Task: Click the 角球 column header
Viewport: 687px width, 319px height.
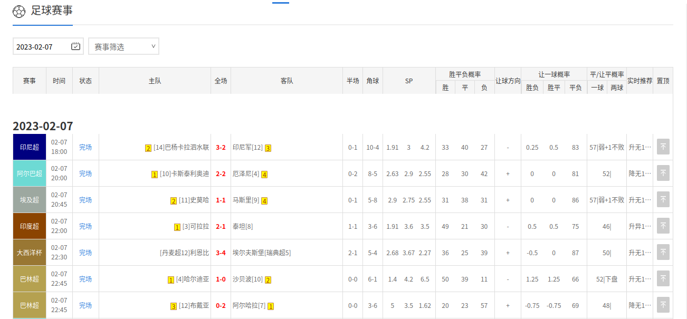Action: [x=373, y=81]
